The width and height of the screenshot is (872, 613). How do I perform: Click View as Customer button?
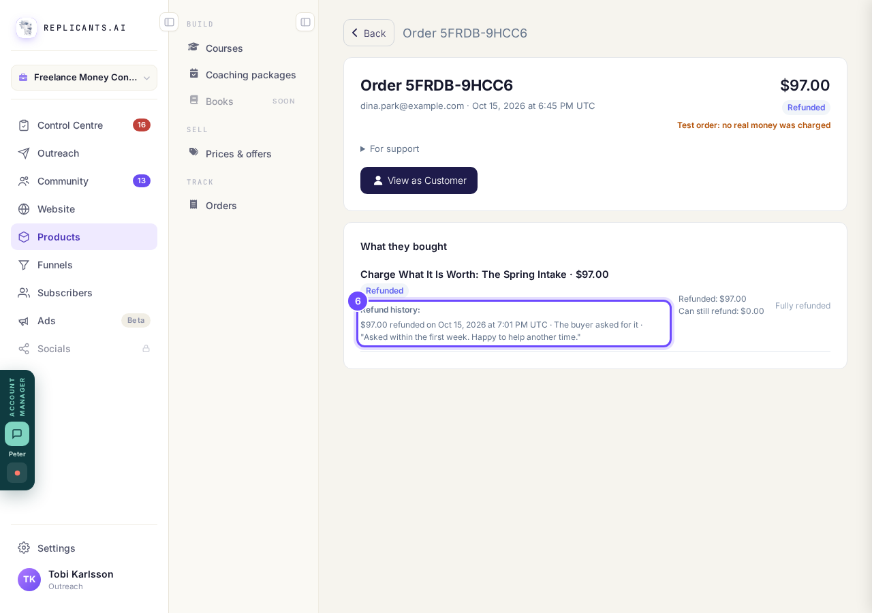click(x=419, y=180)
